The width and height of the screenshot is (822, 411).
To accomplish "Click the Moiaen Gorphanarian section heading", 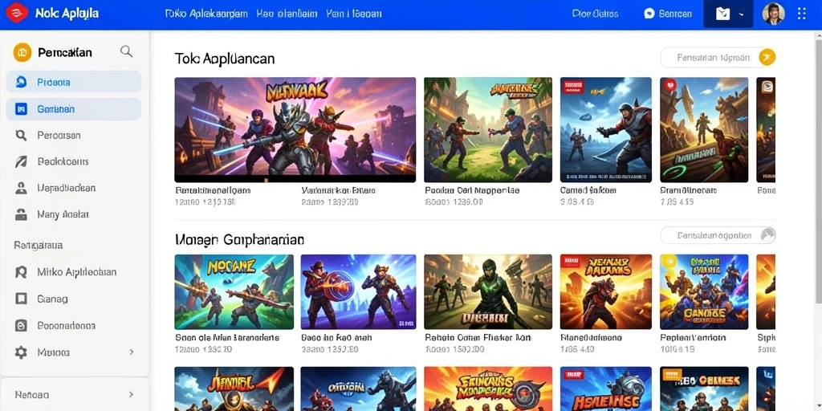I will [x=239, y=239].
